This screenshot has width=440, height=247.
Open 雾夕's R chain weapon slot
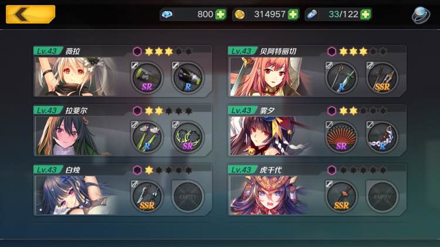point(382,137)
